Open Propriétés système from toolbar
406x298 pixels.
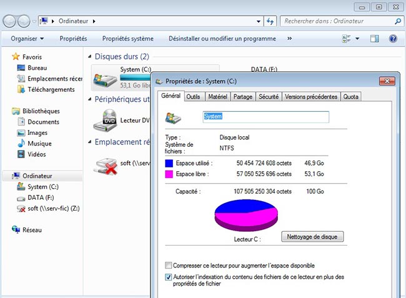pos(128,39)
